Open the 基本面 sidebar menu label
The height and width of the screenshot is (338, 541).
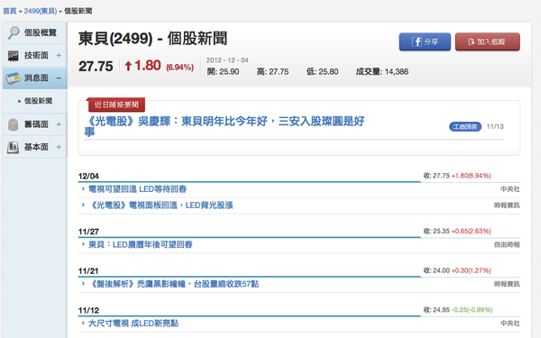pyautogui.click(x=36, y=147)
